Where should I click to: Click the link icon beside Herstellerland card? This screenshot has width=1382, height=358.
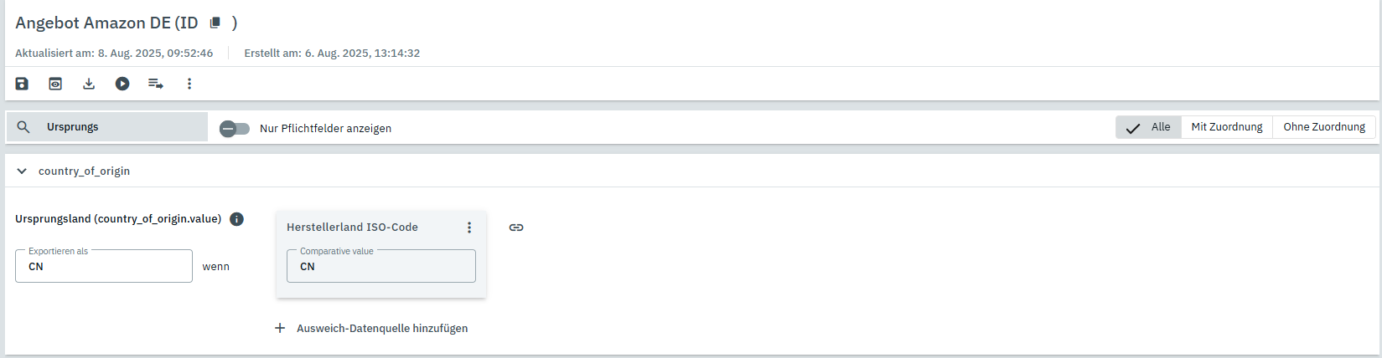[x=516, y=228]
